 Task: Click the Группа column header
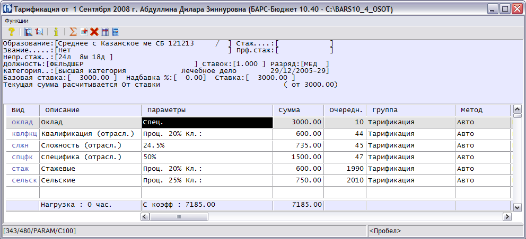coord(410,110)
